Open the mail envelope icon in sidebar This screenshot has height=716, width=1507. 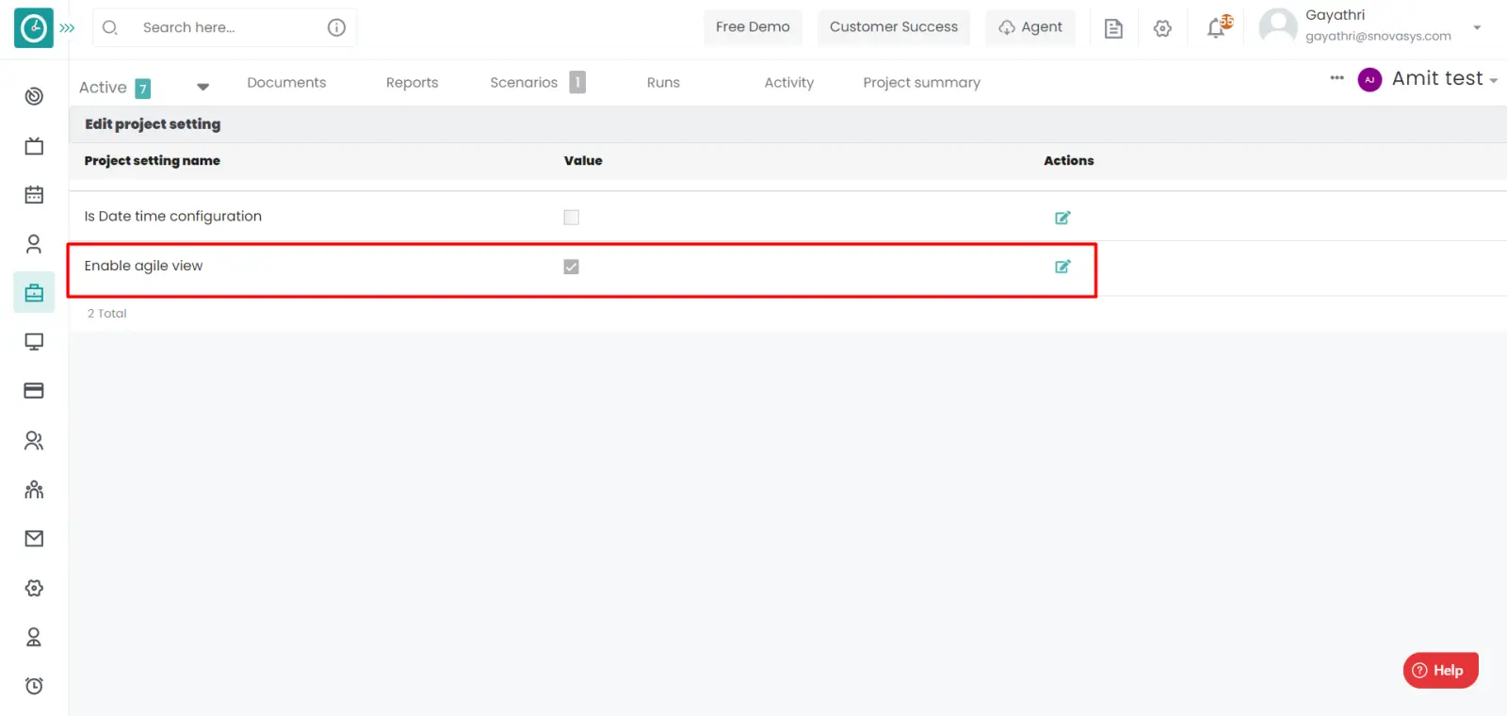point(34,539)
